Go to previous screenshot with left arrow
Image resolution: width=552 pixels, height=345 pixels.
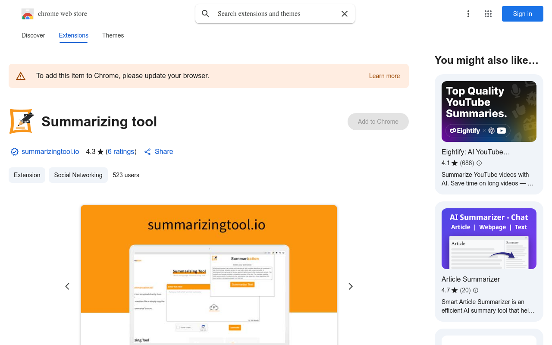tap(67, 286)
